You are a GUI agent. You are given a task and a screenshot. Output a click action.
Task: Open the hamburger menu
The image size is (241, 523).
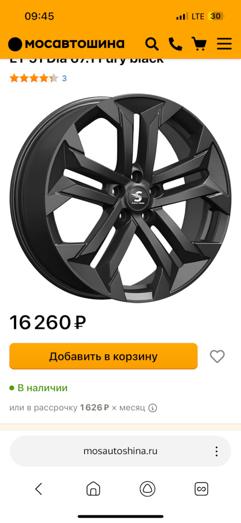coord(224,44)
